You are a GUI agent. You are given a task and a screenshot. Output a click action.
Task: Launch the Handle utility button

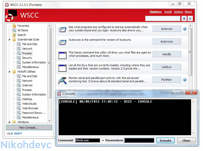click(167, 54)
